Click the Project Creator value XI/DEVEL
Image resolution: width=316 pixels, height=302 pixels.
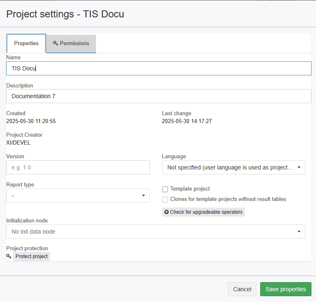(18, 143)
